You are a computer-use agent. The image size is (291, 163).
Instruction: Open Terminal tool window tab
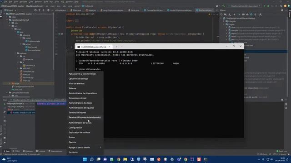coord(40,151)
